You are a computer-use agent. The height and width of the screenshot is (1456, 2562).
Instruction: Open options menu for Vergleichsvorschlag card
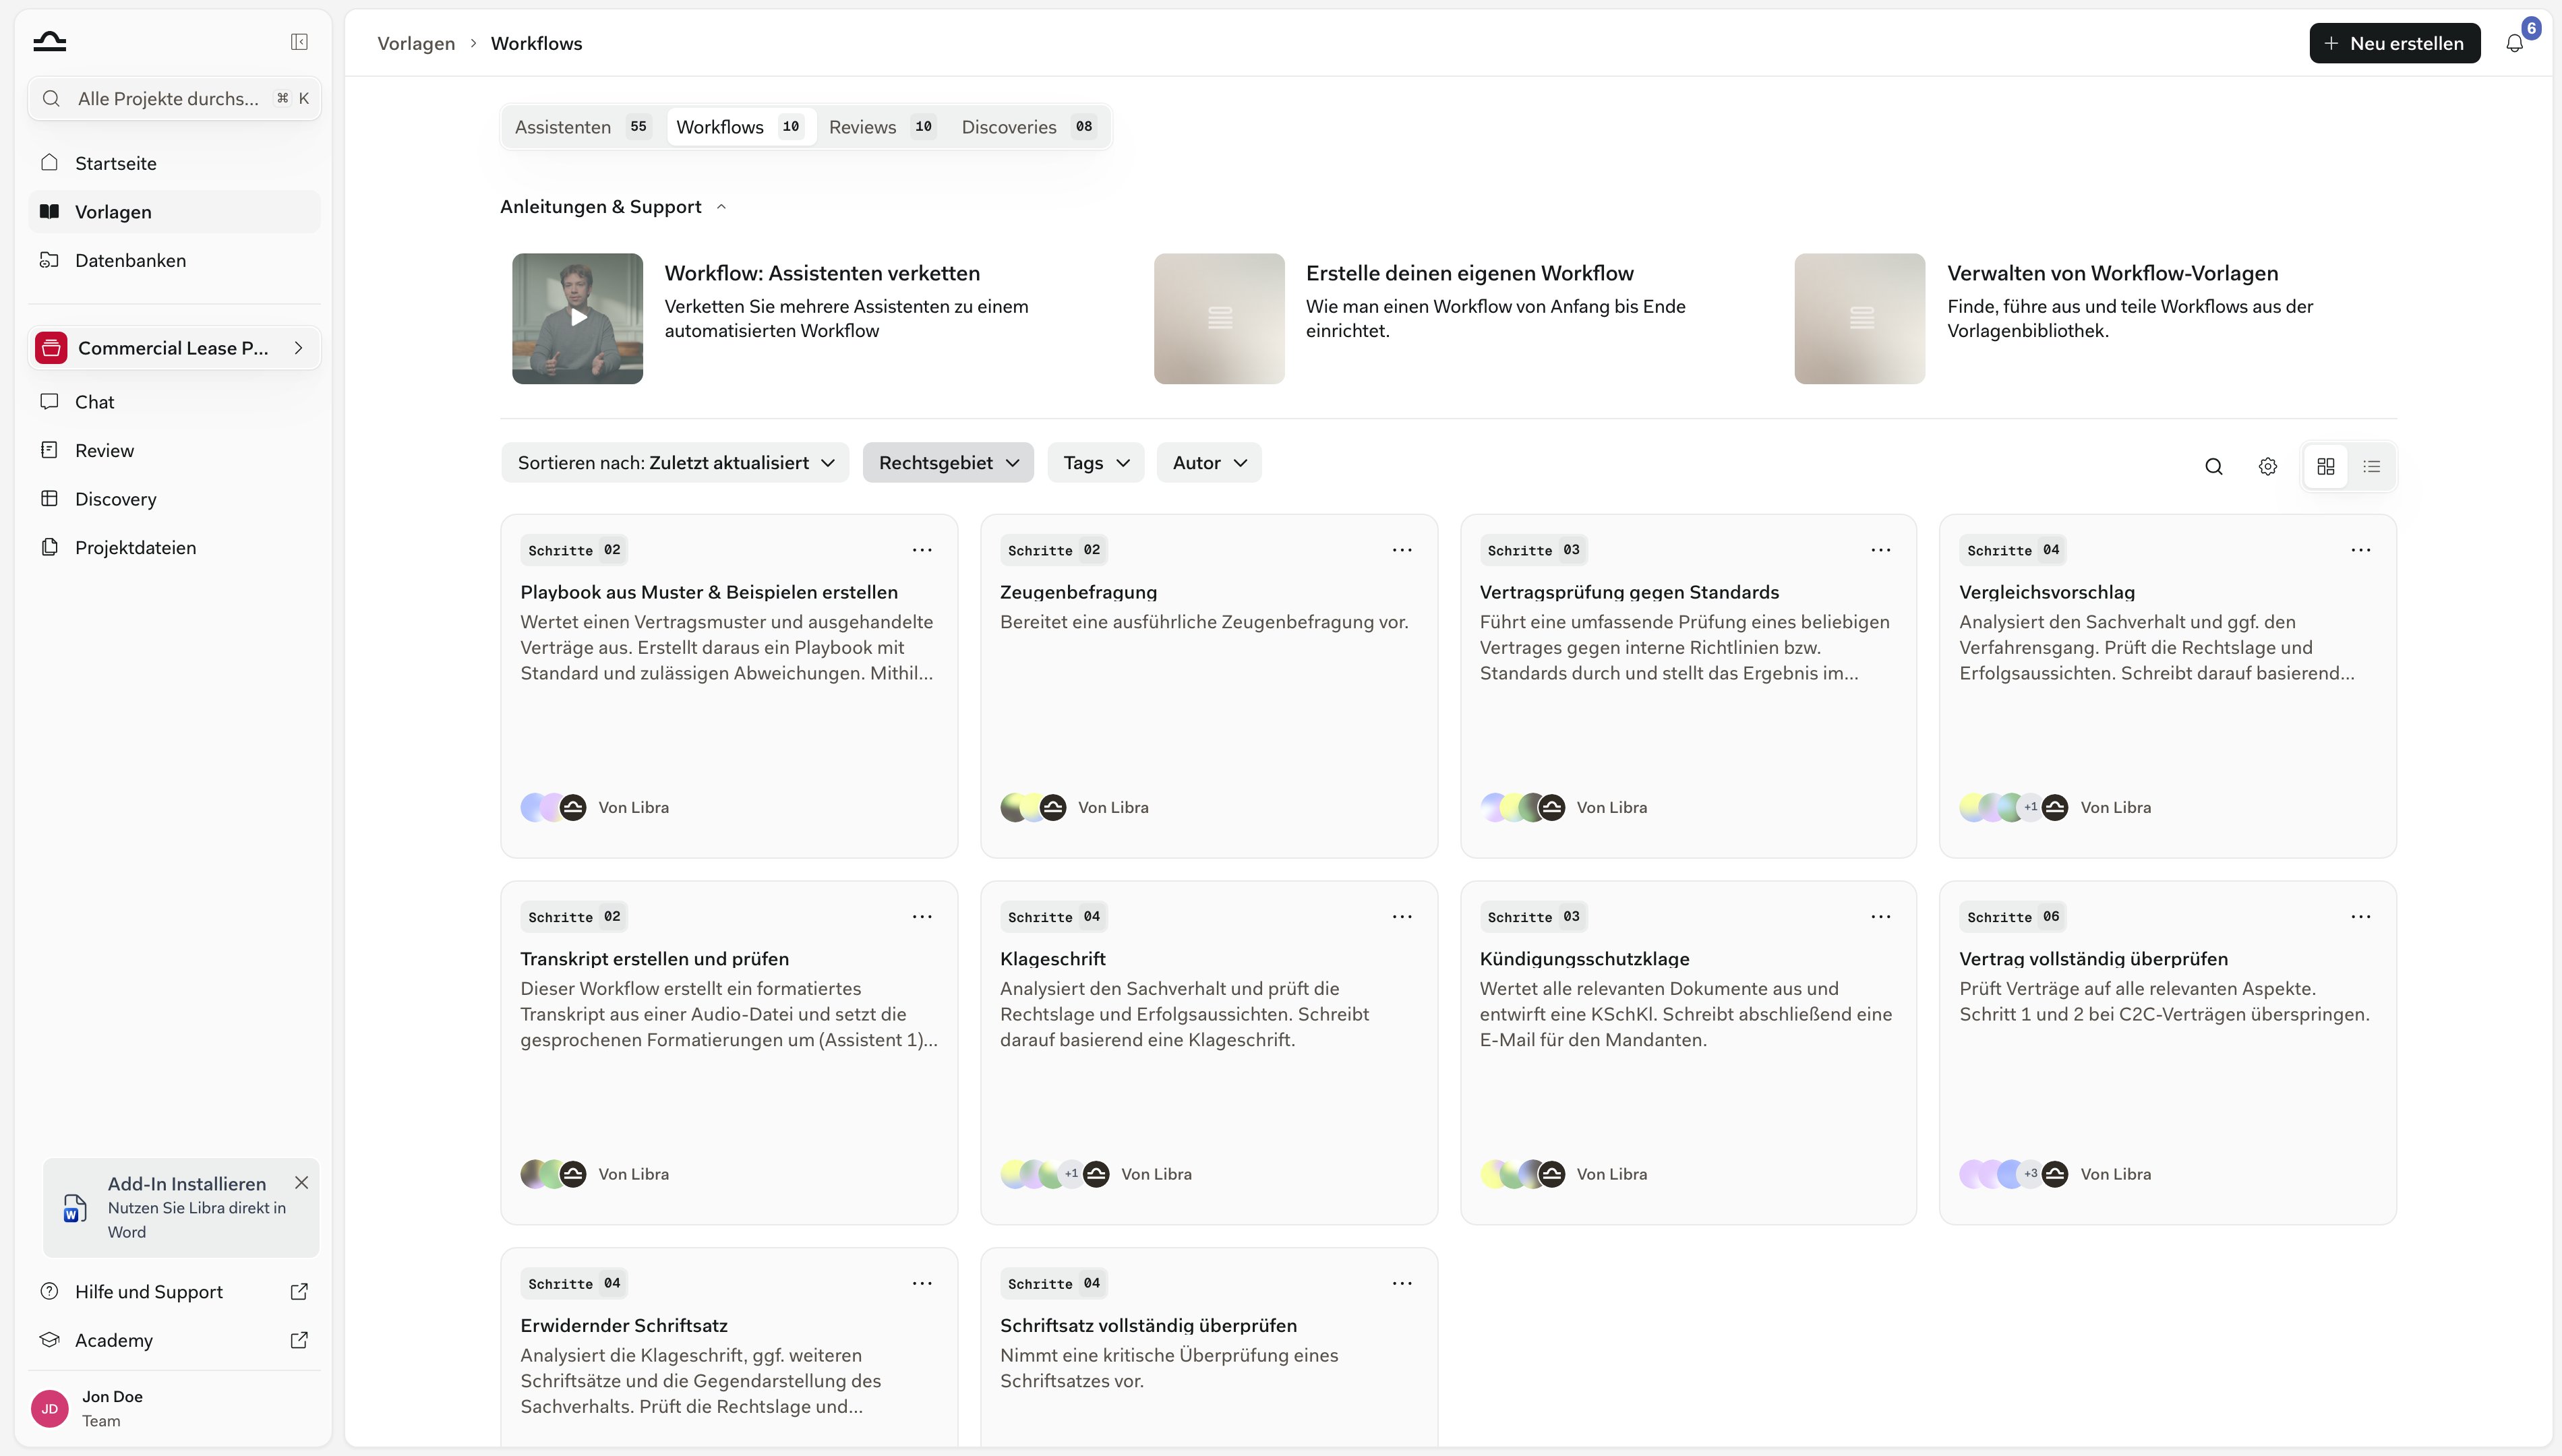pos(2361,550)
